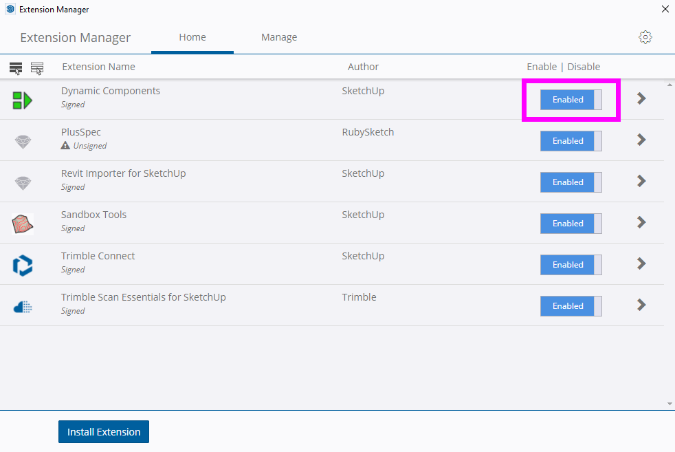Click the Enable | Disable column header
Image resolution: width=675 pixels, height=452 pixels.
tap(563, 67)
